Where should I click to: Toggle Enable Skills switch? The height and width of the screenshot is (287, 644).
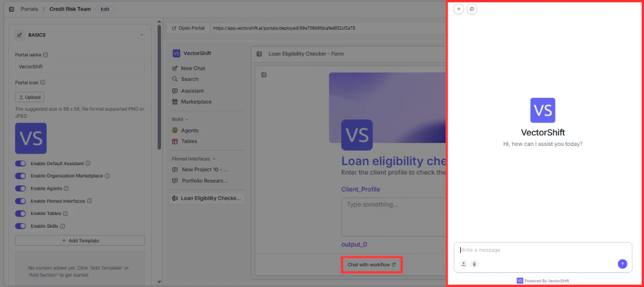(x=20, y=225)
